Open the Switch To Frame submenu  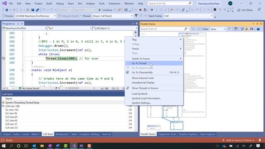tap(154, 59)
